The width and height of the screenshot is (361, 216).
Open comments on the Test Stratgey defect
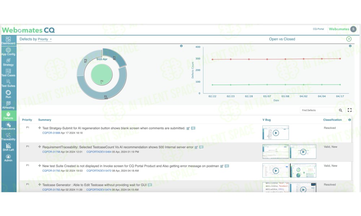point(193,128)
